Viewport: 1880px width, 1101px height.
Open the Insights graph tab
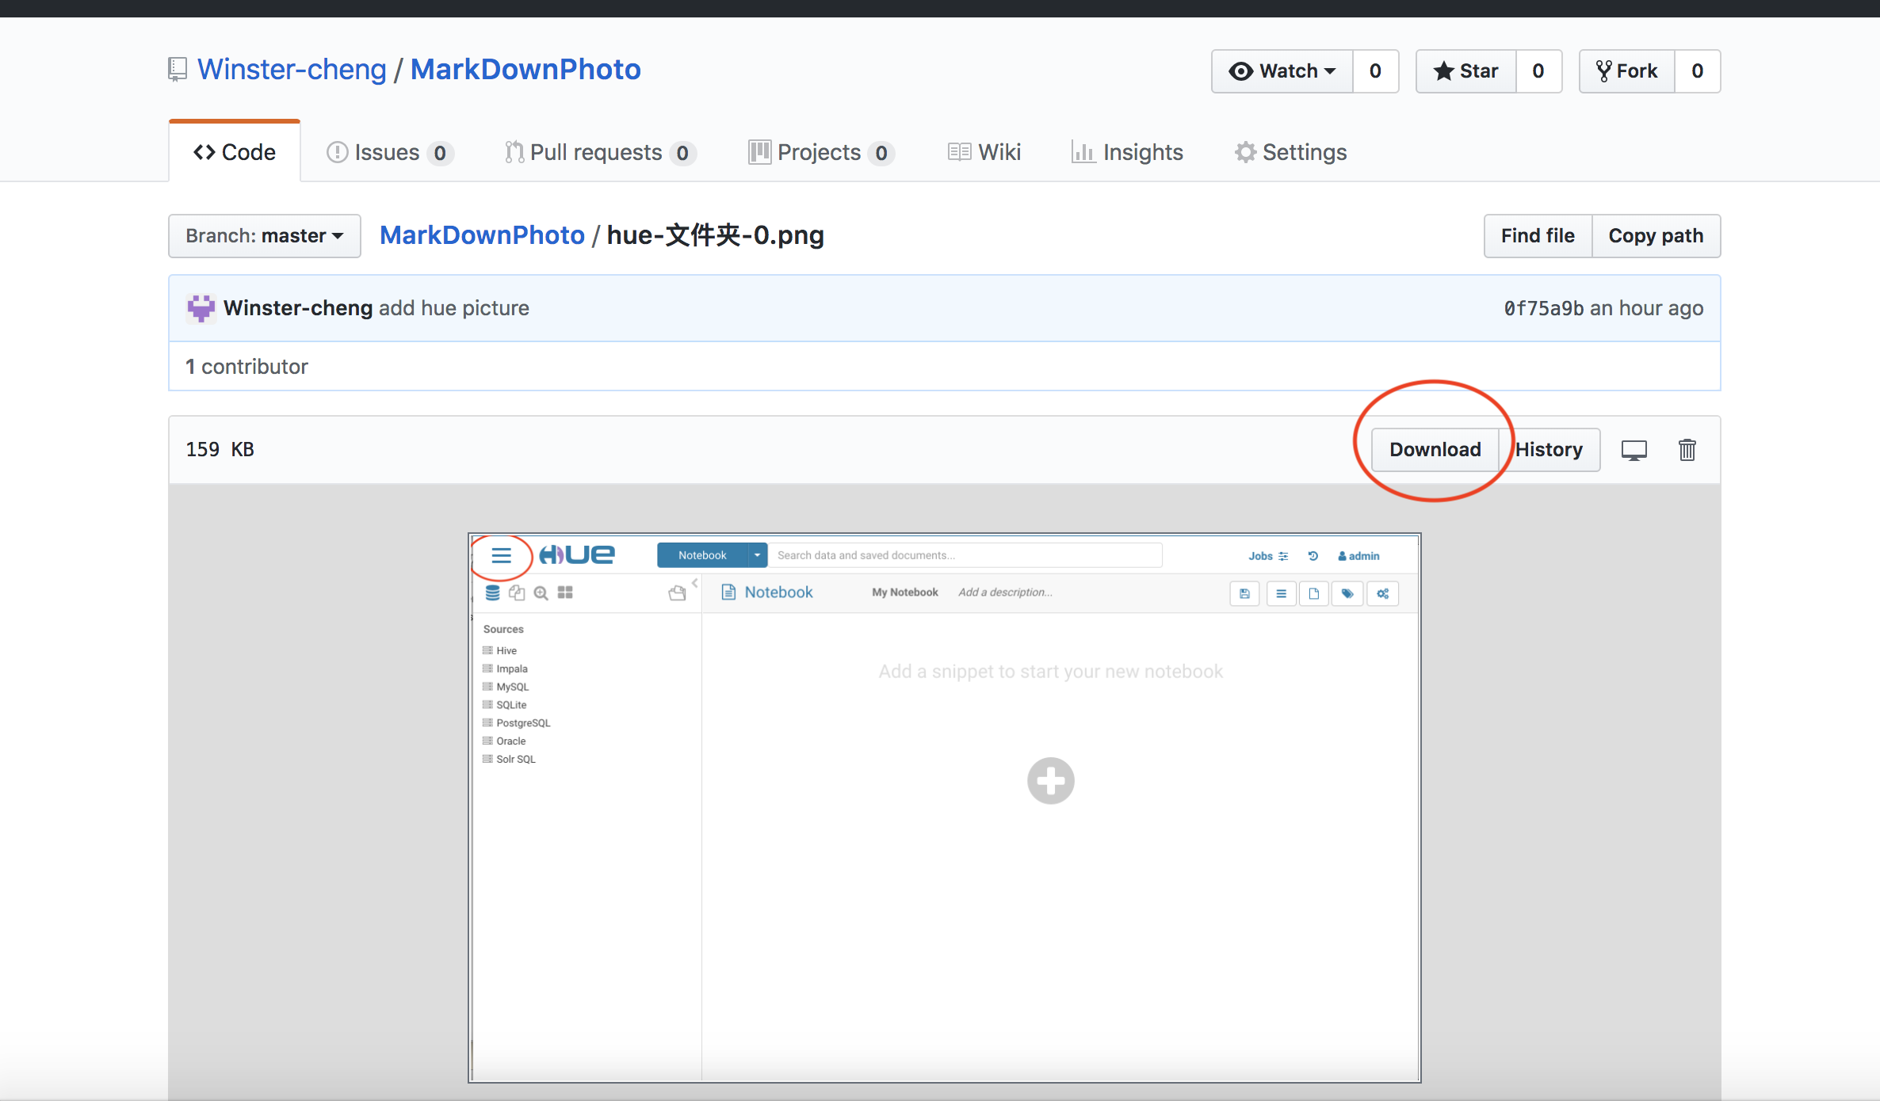pyautogui.click(x=1126, y=152)
